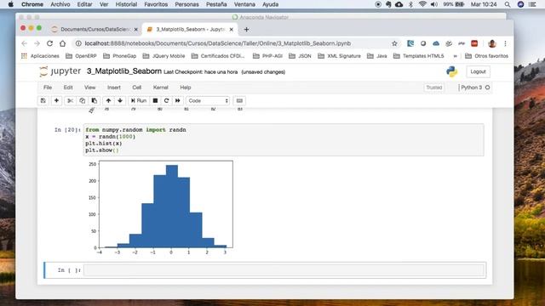This screenshot has width=545, height=306.
Task: Open the JSON bookmarks folder
Action: pos(300,56)
